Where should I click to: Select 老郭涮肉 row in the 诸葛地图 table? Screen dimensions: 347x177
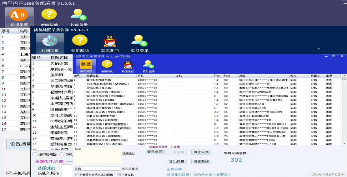[52, 133]
